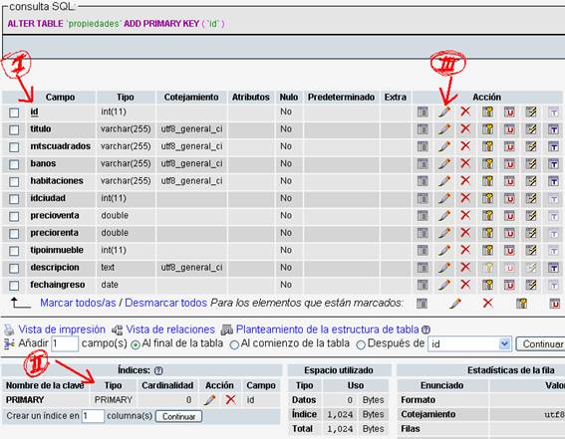The width and height of the screenshot is (565, 439).
Task: Click the 'tipoinmueble' field name
Action: point(57,250)
